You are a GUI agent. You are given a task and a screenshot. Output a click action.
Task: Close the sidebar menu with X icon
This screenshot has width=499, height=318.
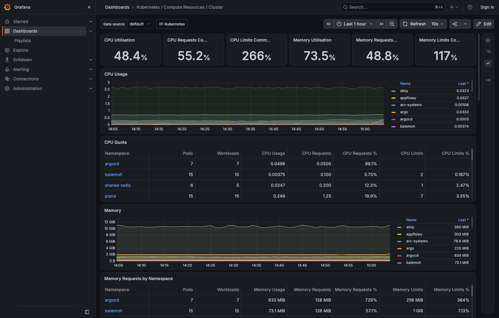point(89,7)
